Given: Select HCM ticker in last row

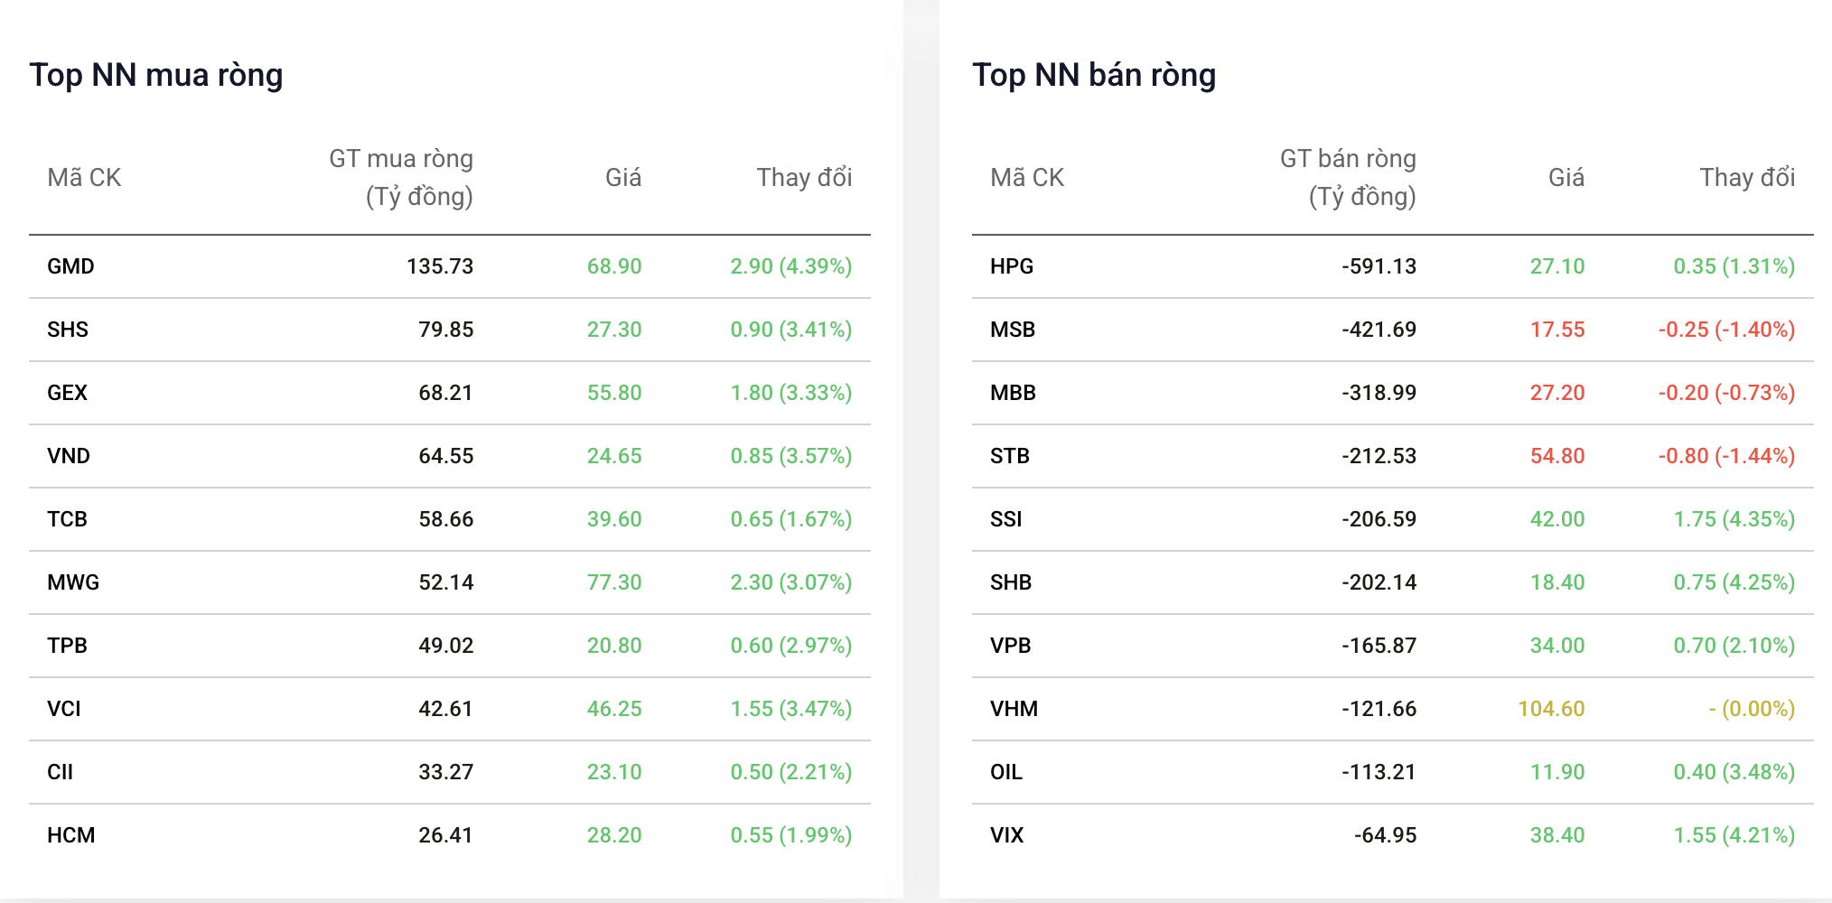Looking at the screenshot, I should 71,835.
